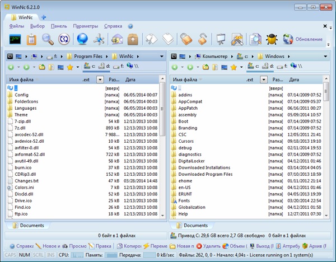Open the Файлы menu
Screen dimensions: 336x262
[x=16, y=26]
